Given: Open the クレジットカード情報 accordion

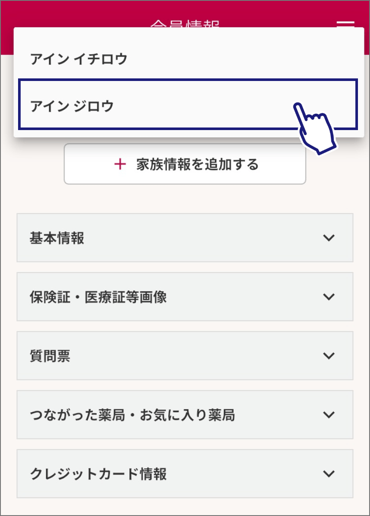Looking at the screenshot, I should point(185,474).
